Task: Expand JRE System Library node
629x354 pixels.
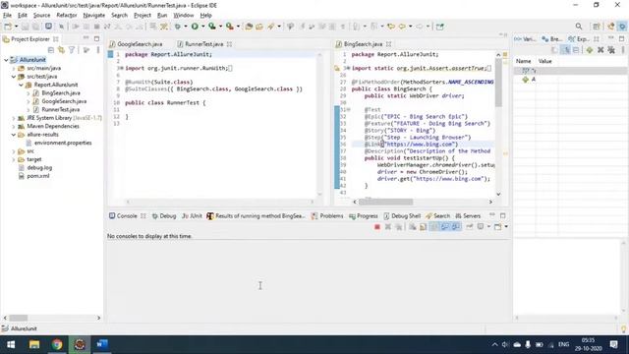Action: pos(14,118)
